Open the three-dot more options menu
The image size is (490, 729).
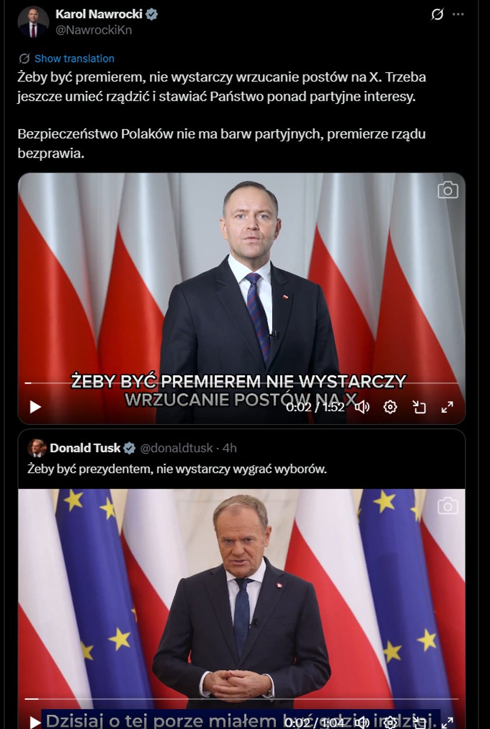point(459,15)
